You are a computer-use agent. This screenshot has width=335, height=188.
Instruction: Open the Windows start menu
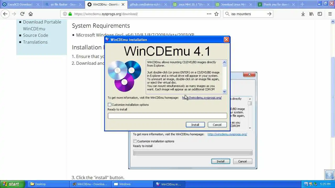13,184
